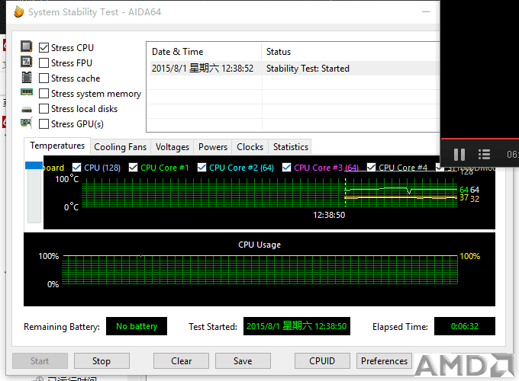Screen dimensions: 519x381
Task: Click the CPU Usage graph title
Action: pos(259,245)
